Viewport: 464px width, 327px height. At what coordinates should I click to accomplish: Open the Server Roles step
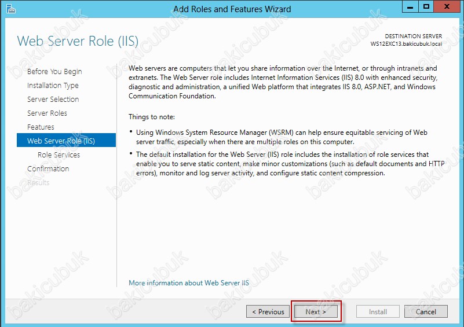tap(47, 113)
